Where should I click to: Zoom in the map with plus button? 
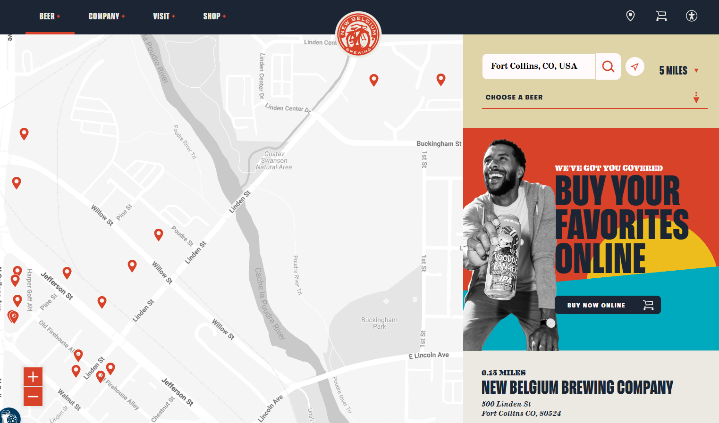(33, 377)
